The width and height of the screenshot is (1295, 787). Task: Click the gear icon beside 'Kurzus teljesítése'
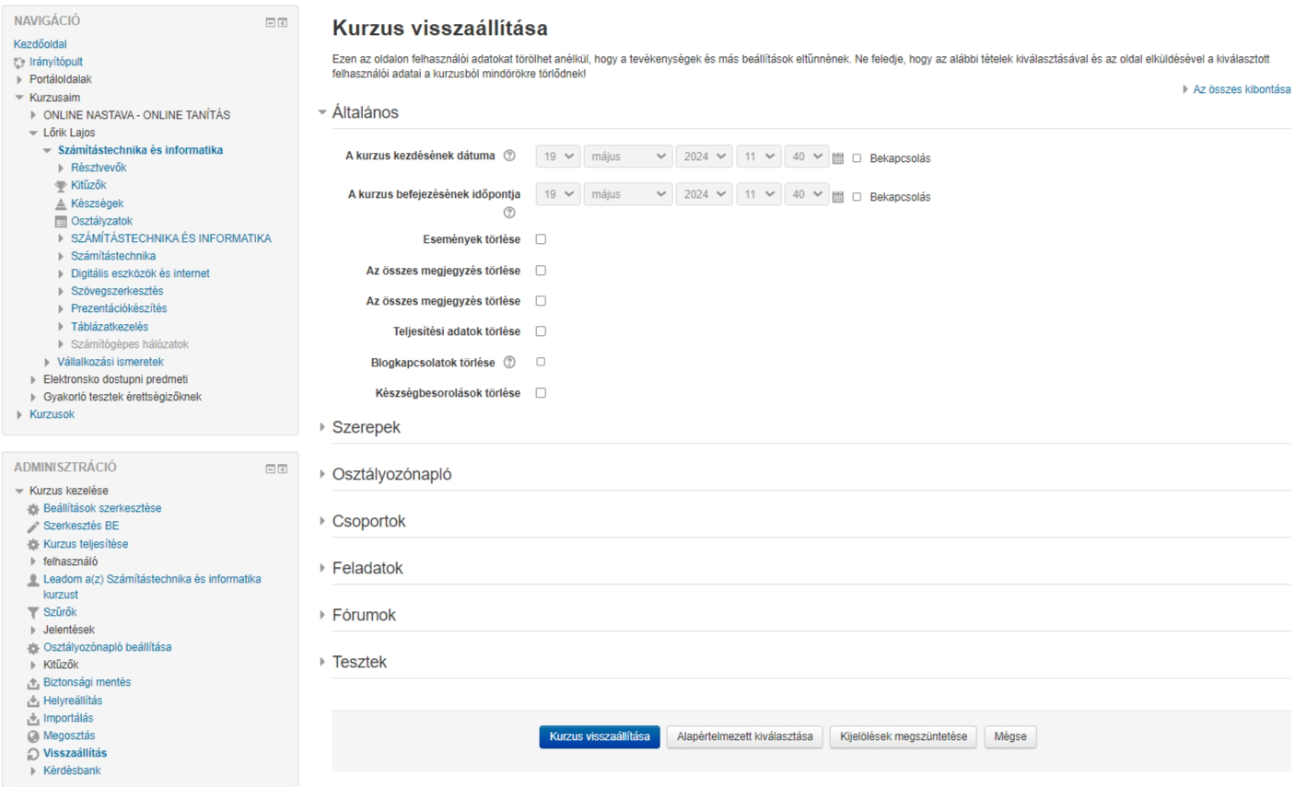pyautogui.click(x=33, y=545)
